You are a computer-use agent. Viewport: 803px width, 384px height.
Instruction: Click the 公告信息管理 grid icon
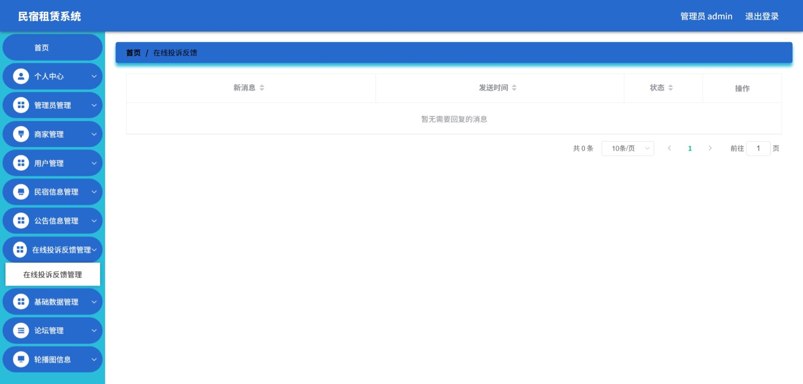[x=21, y=221]
